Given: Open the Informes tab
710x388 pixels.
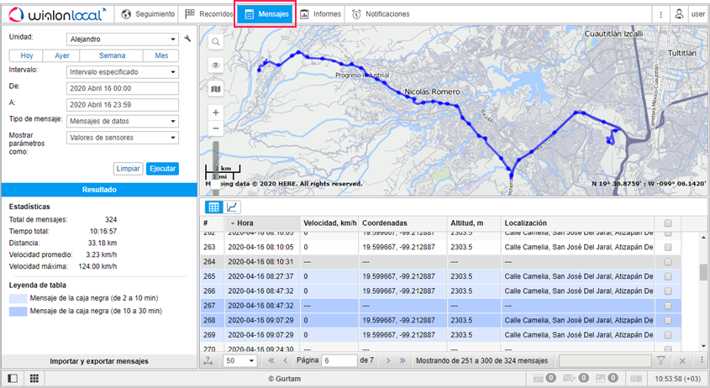Looking at the screenshot, I should coord(320,14).
